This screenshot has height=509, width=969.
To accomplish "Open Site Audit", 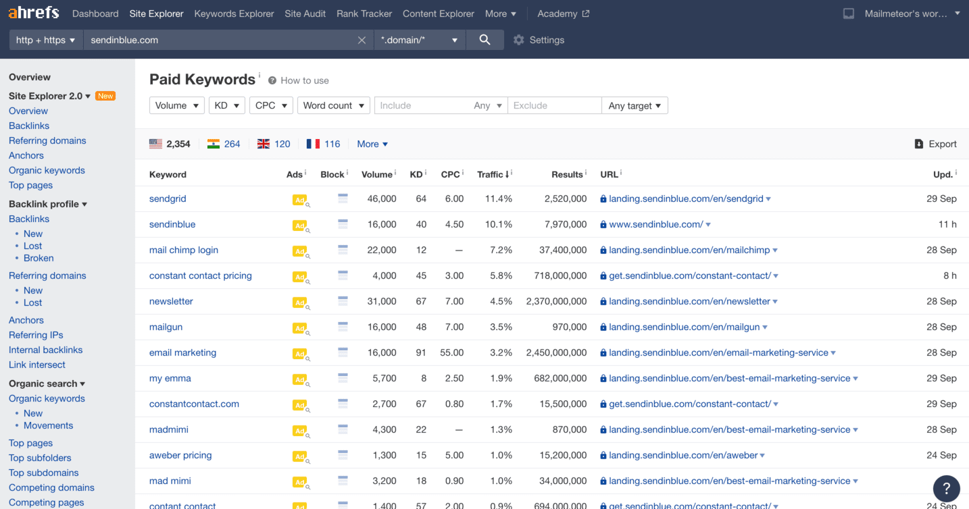I will pyautogui.click(x=305, y=14).
